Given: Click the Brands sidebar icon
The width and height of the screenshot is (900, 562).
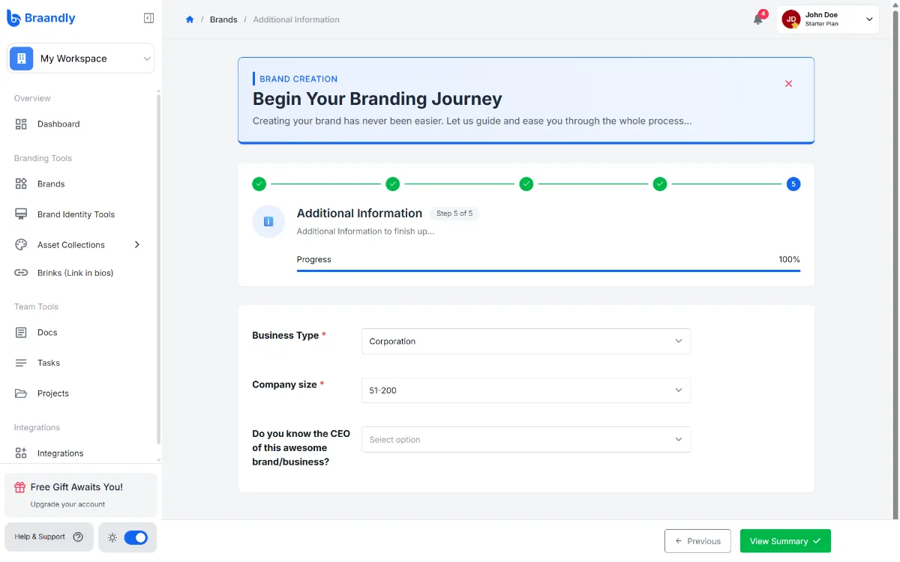Looking at the screenshot, I should coord(21,184).
